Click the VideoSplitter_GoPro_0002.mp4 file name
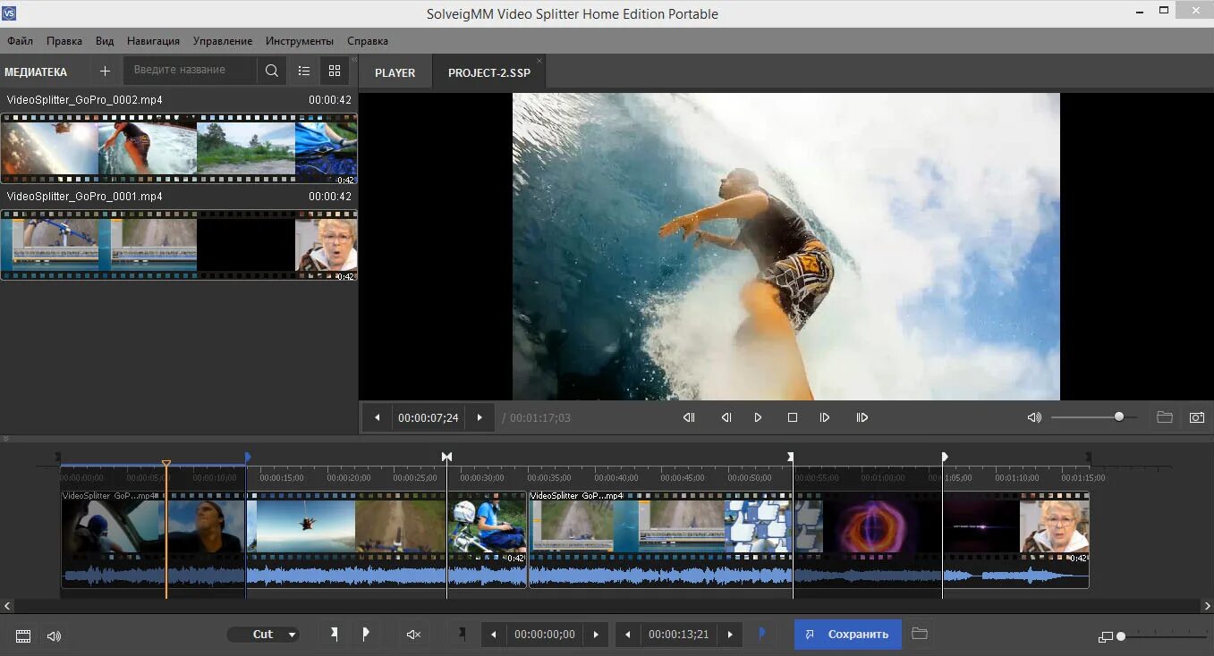Image resolution: width=1214 pixels, height=656 pixels. pos(85,100)
